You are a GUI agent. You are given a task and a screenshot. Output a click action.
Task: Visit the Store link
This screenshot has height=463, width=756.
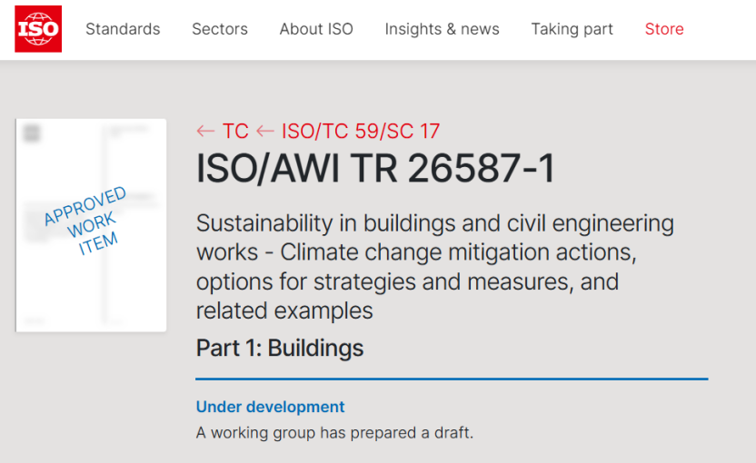tap(664, 29)
